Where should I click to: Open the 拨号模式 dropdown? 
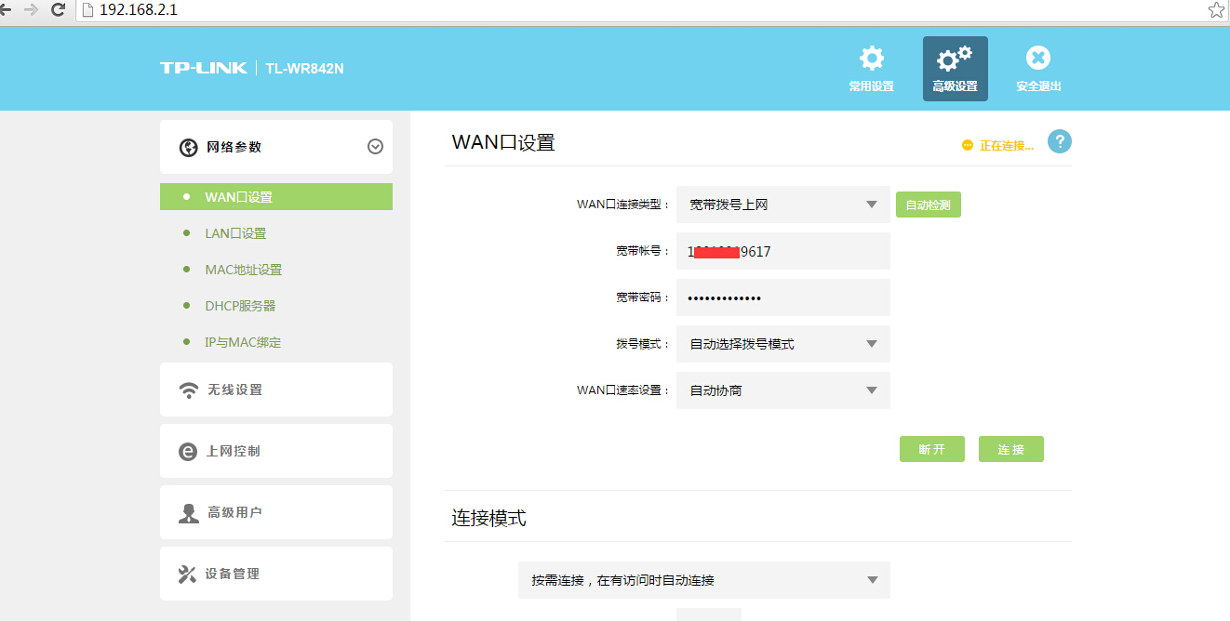tap(783, 344)
